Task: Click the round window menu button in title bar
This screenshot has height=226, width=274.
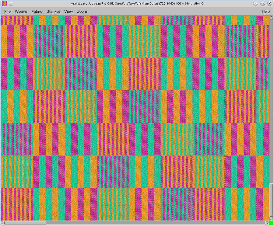Action: pyautogui.click(x=11, y=3)
